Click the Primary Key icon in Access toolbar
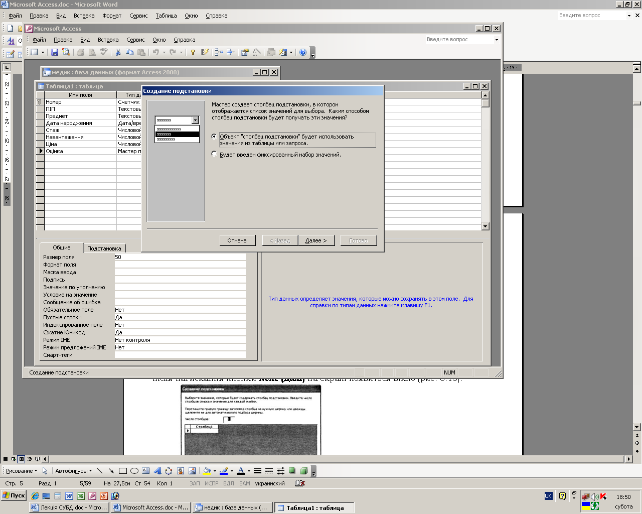The image size is (642, 514). (x=193, y=52)
